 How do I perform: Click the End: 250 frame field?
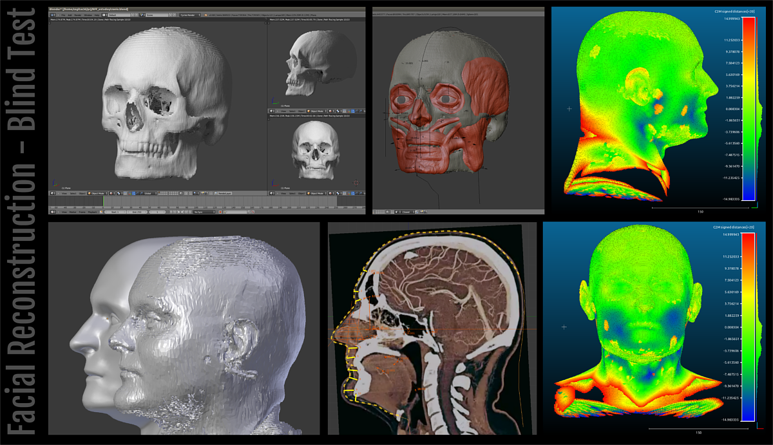pyautogui.click(x=137, y=212)
